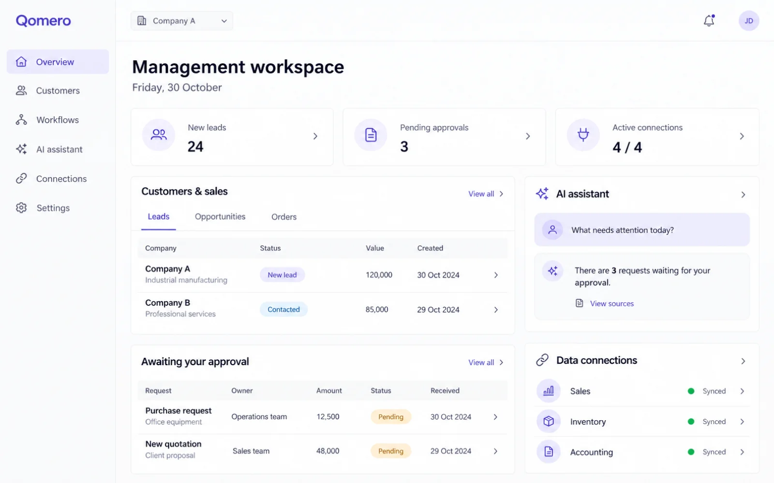Screen dimensions: 774x483
Task: Click the Sales bar chart icon
Action: (x=549, y=391)
